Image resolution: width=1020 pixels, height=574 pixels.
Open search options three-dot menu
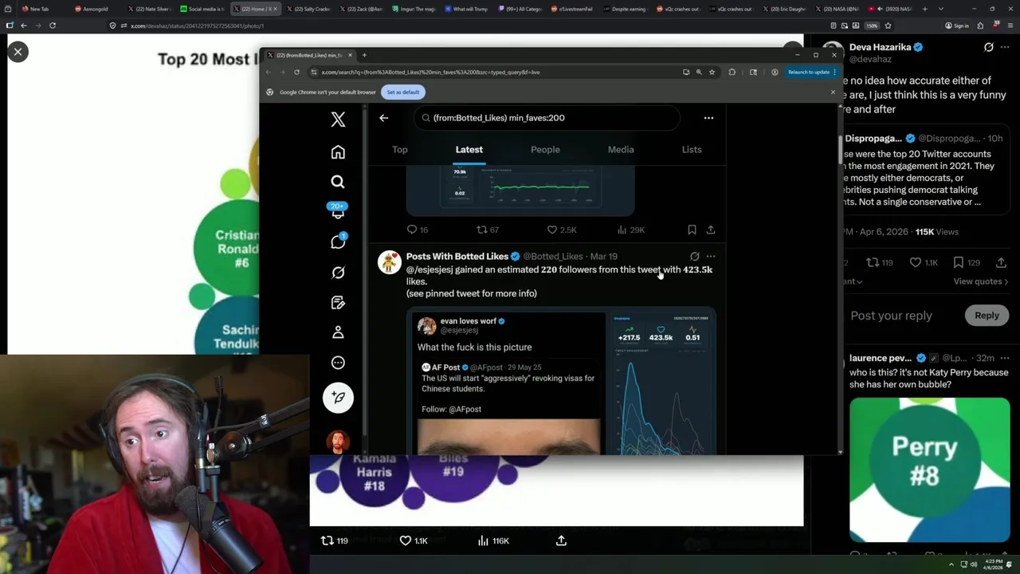click(x=708, y=118)
